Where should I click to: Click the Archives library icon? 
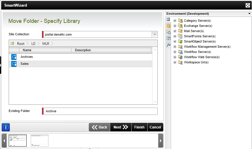point(14,57)
